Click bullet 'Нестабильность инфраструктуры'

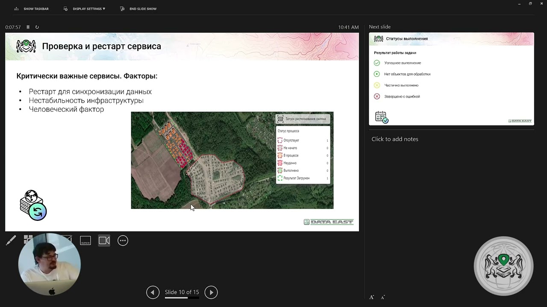pos(86,101)
